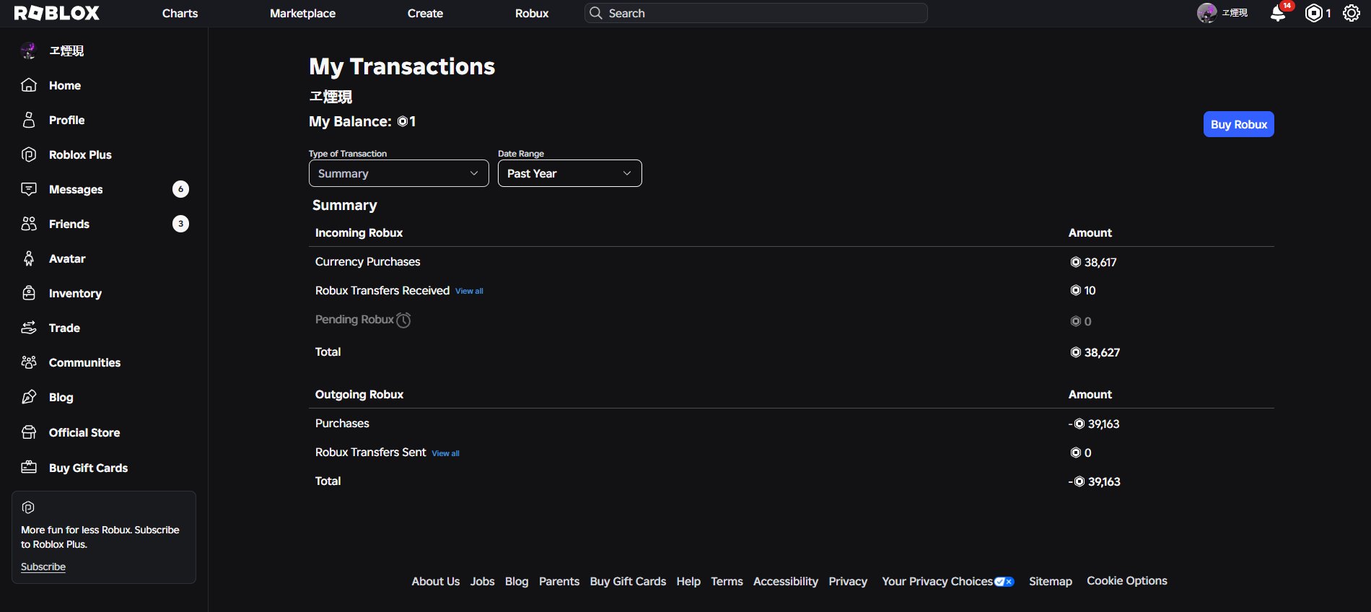Image resolution: width=1371 pixels, height=612 pixels.
Task: Open the notifications bell
Action: pos(1277,14)
